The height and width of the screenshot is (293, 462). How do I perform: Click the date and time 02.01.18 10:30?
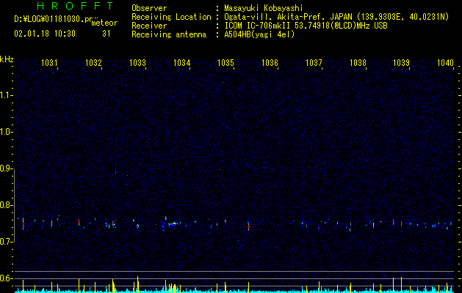point(45,34)
